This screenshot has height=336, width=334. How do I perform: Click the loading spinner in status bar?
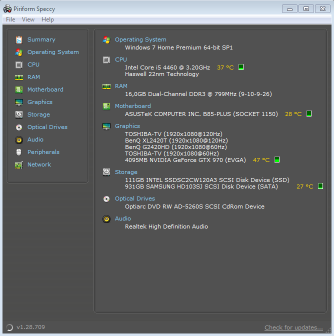click(9, 327)
